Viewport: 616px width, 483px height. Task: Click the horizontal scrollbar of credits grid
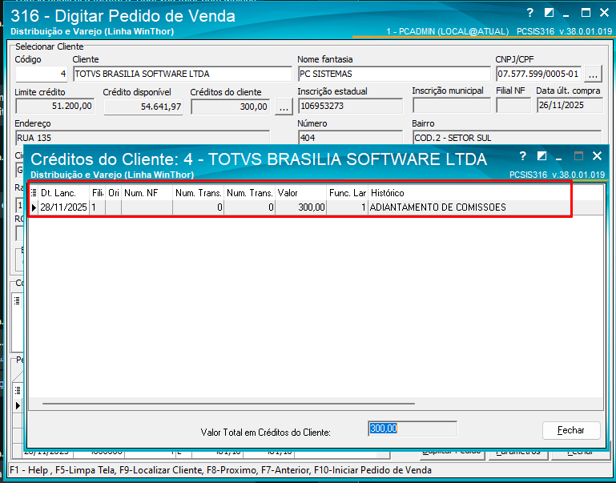point(228,403)
